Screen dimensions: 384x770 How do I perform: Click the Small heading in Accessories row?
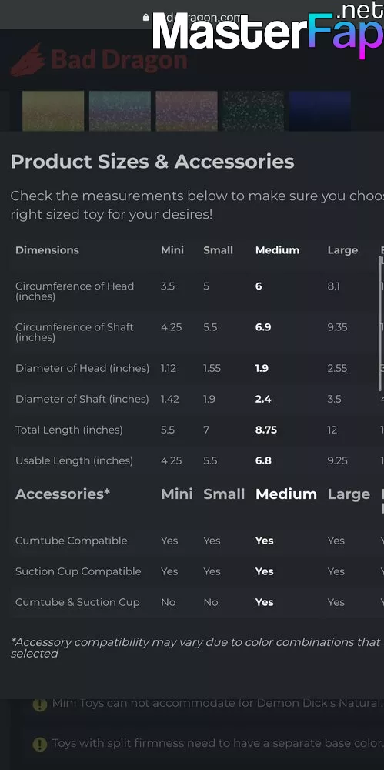[x=224, y=494]
